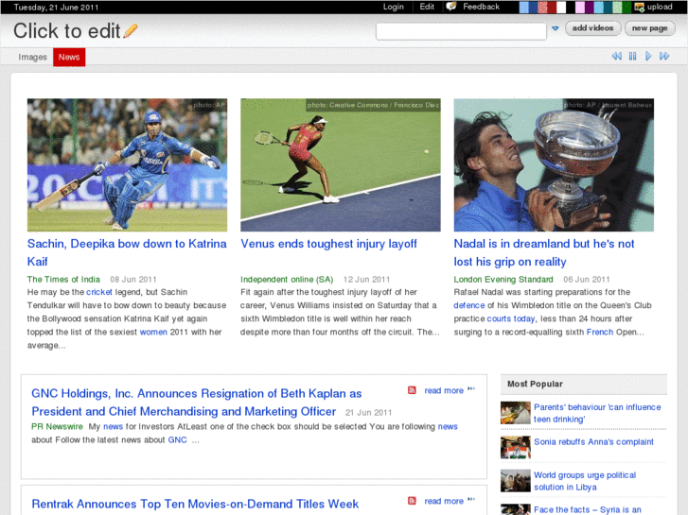Open the Login menu item

click(393, 7)
